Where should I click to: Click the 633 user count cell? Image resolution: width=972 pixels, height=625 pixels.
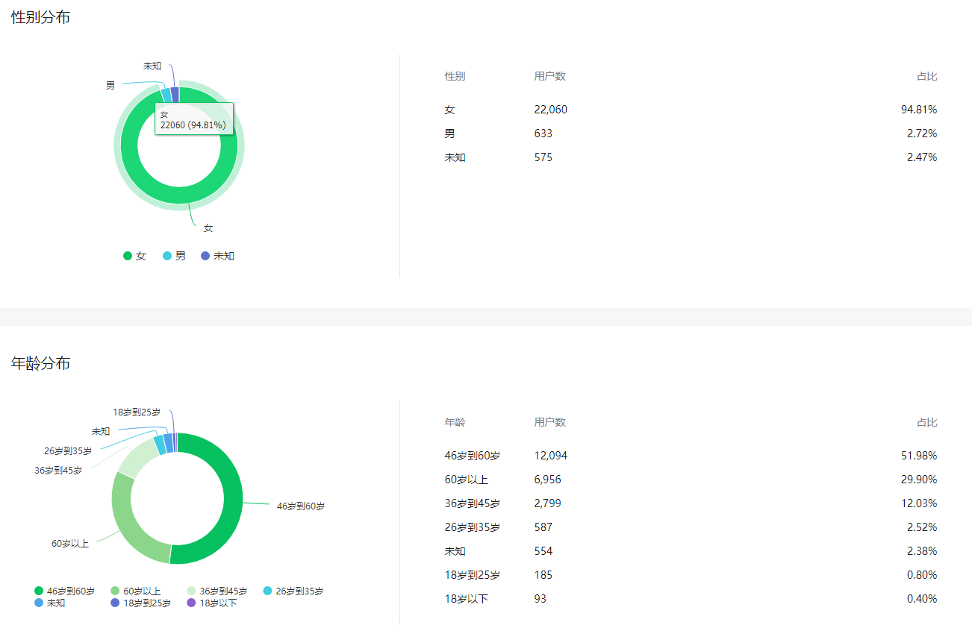click(x=543, y=134)
